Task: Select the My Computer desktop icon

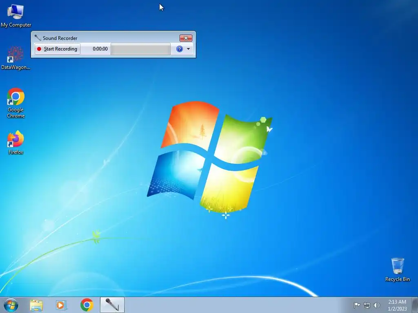Action: pyautogui.click(x=16, y=16)
